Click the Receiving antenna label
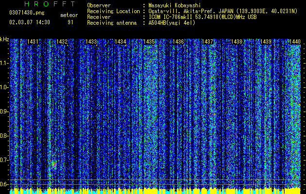The width and height of the screenshot is (306, 194). (112, 23)
